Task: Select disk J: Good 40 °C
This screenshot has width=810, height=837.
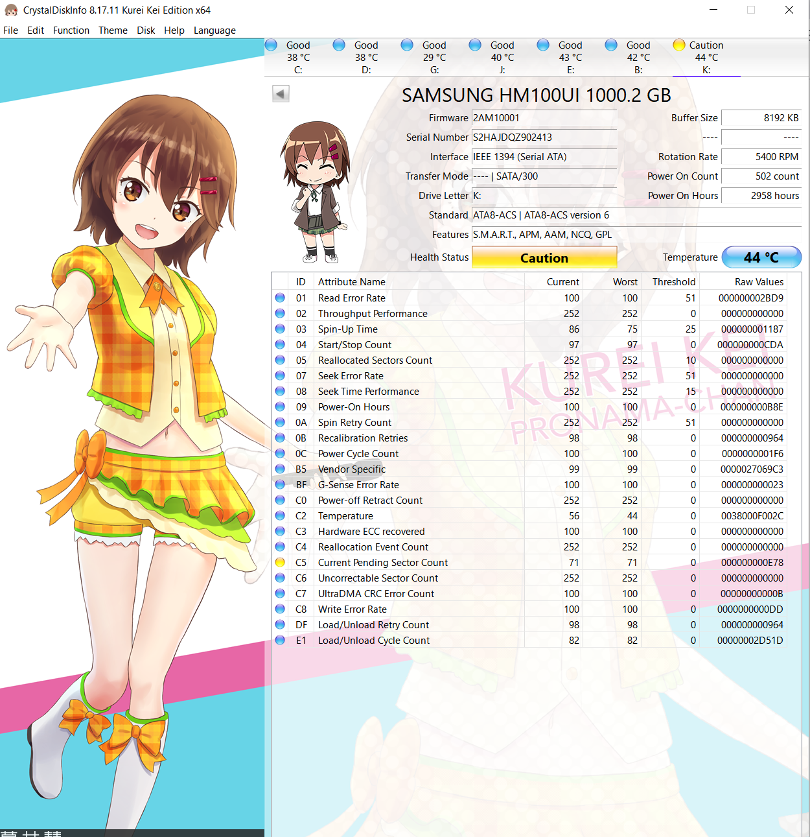Action: pyautogui.click(x=502, y=57)
